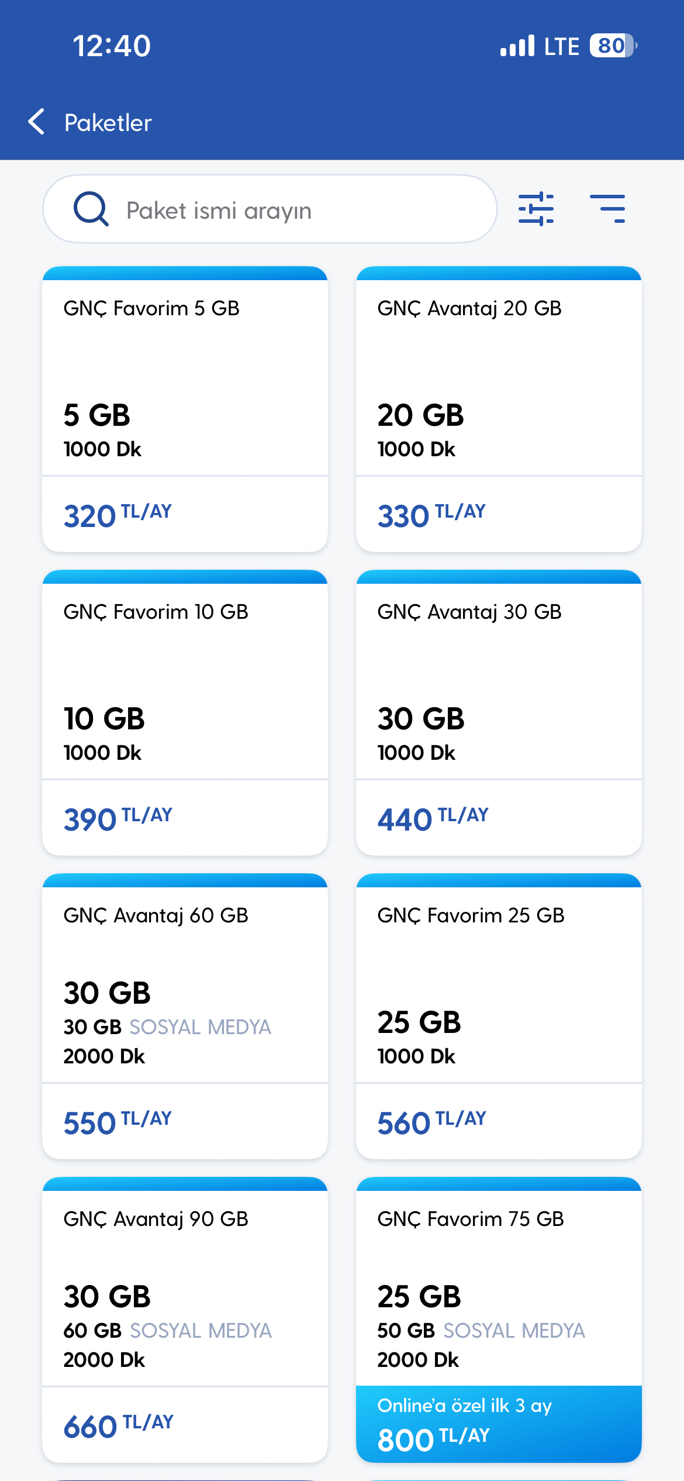
Task: Select the GNÇ Favorim 75 GB card
Action: click(499, 1320)
